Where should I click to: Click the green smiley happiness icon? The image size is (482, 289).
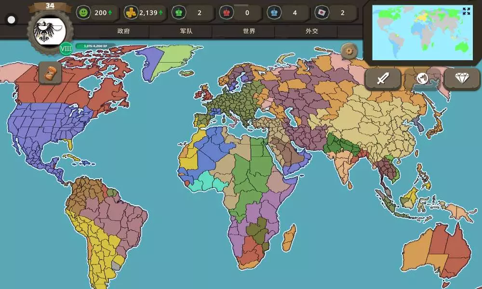click(83, 13)
